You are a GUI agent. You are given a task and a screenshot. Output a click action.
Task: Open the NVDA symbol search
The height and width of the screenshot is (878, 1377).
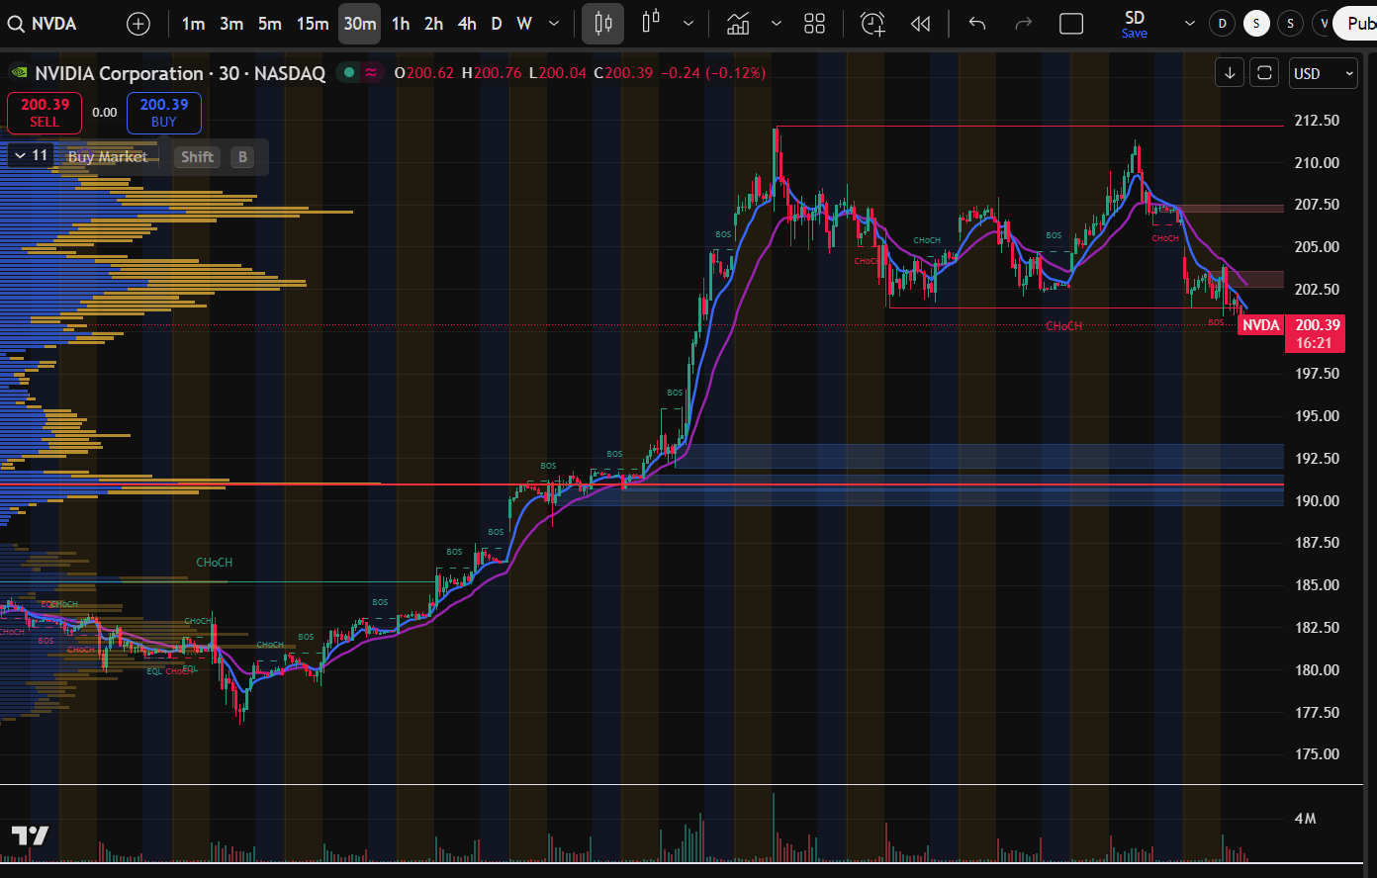click(x=41, y=24)
